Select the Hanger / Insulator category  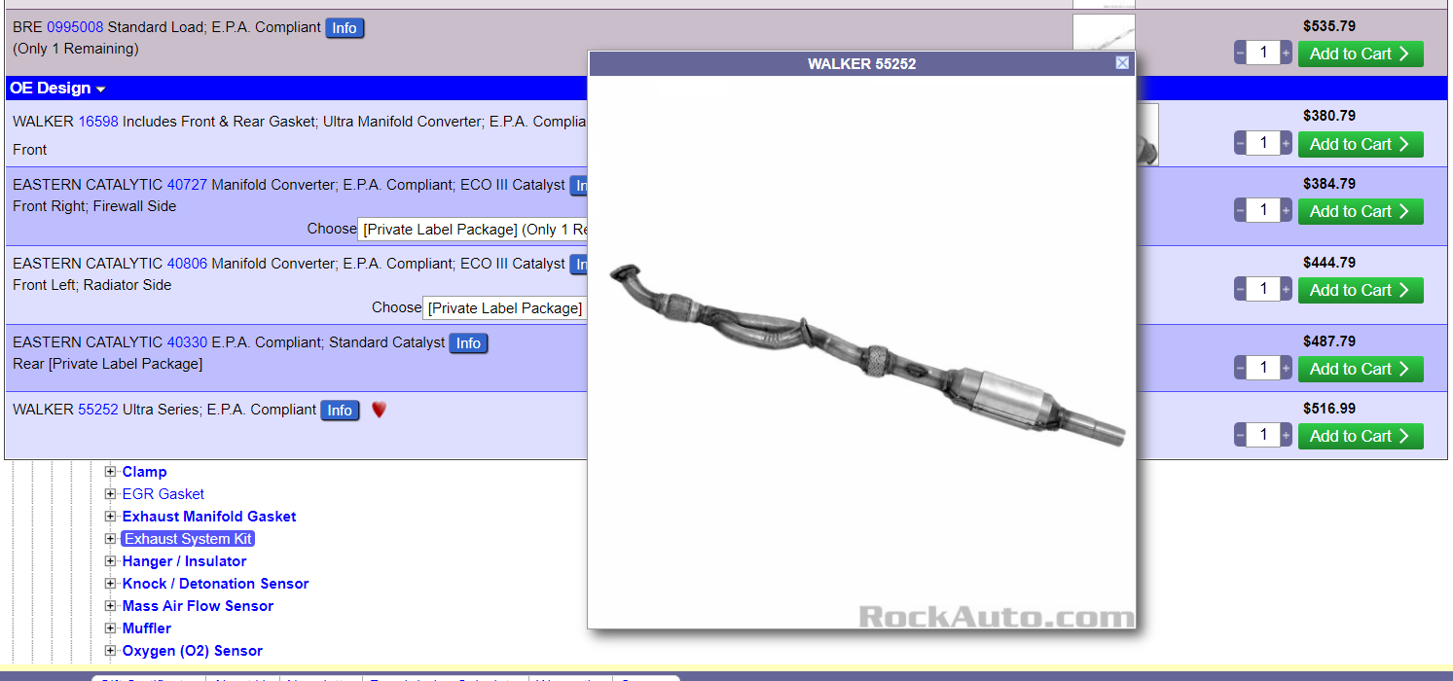click(x=184, y=561)
